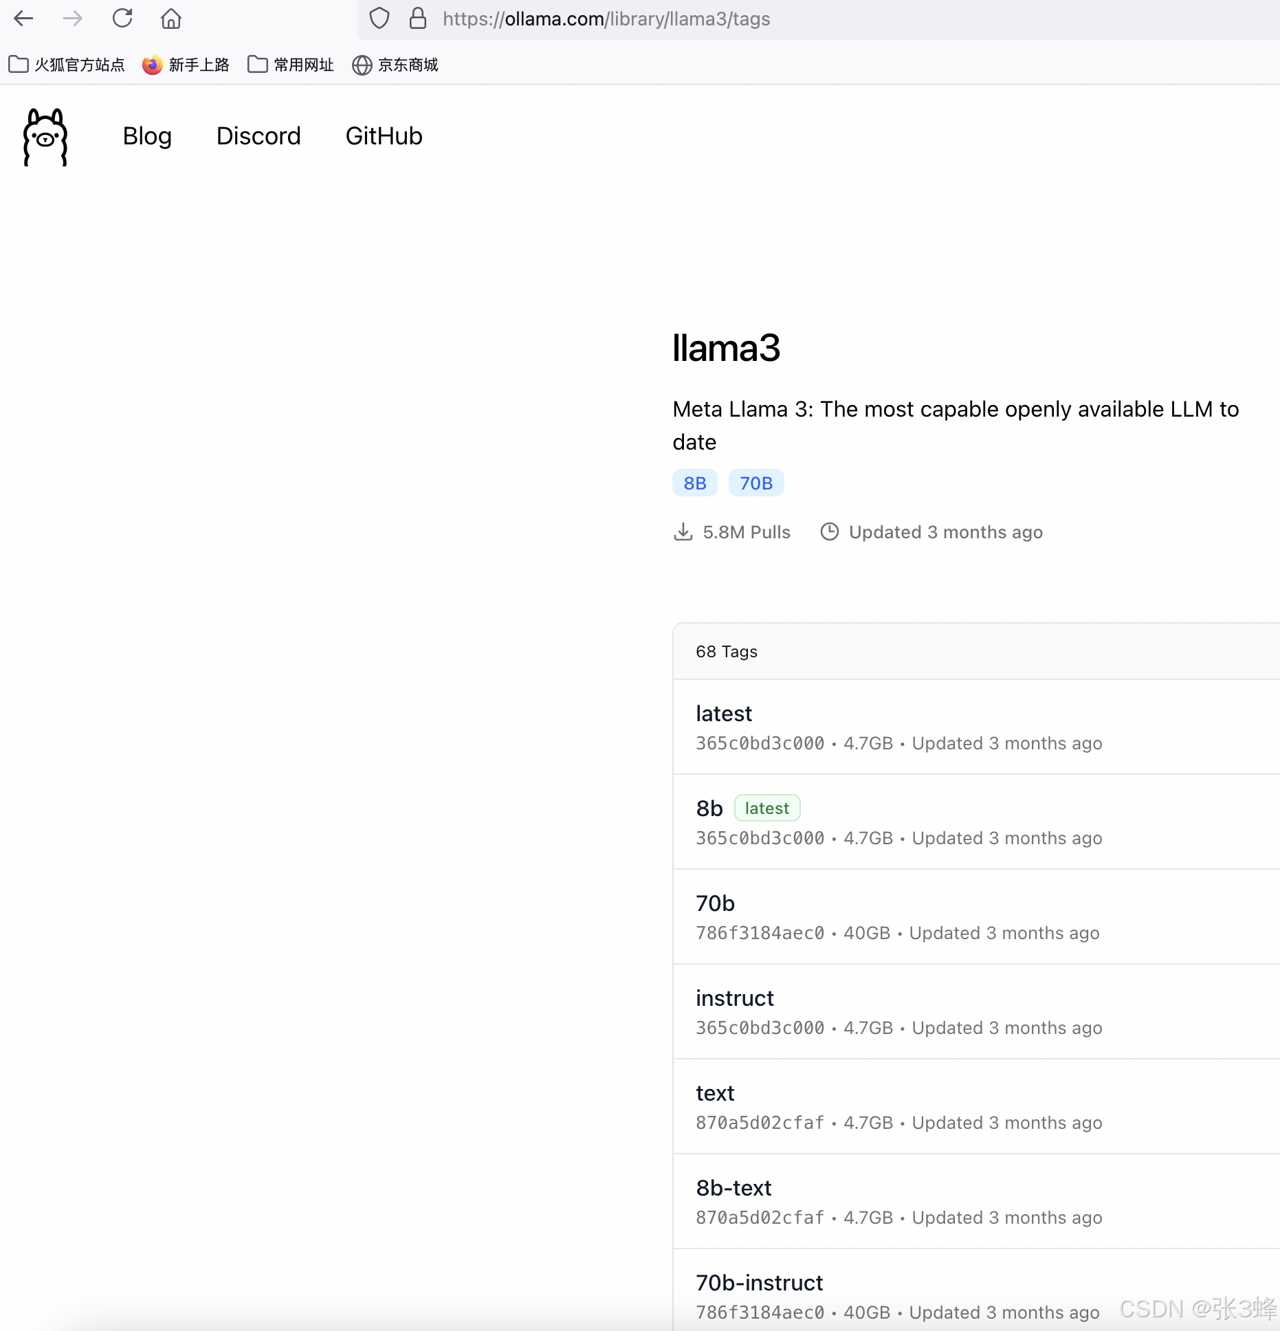
Task: Open the 火狐官方站点 bookmark folder
Action: [67, 65]
